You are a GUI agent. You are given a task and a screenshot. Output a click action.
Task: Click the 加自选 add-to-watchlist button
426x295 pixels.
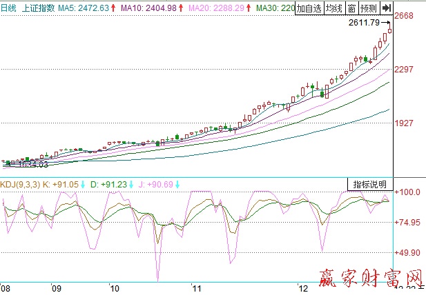tap(309, 8)
